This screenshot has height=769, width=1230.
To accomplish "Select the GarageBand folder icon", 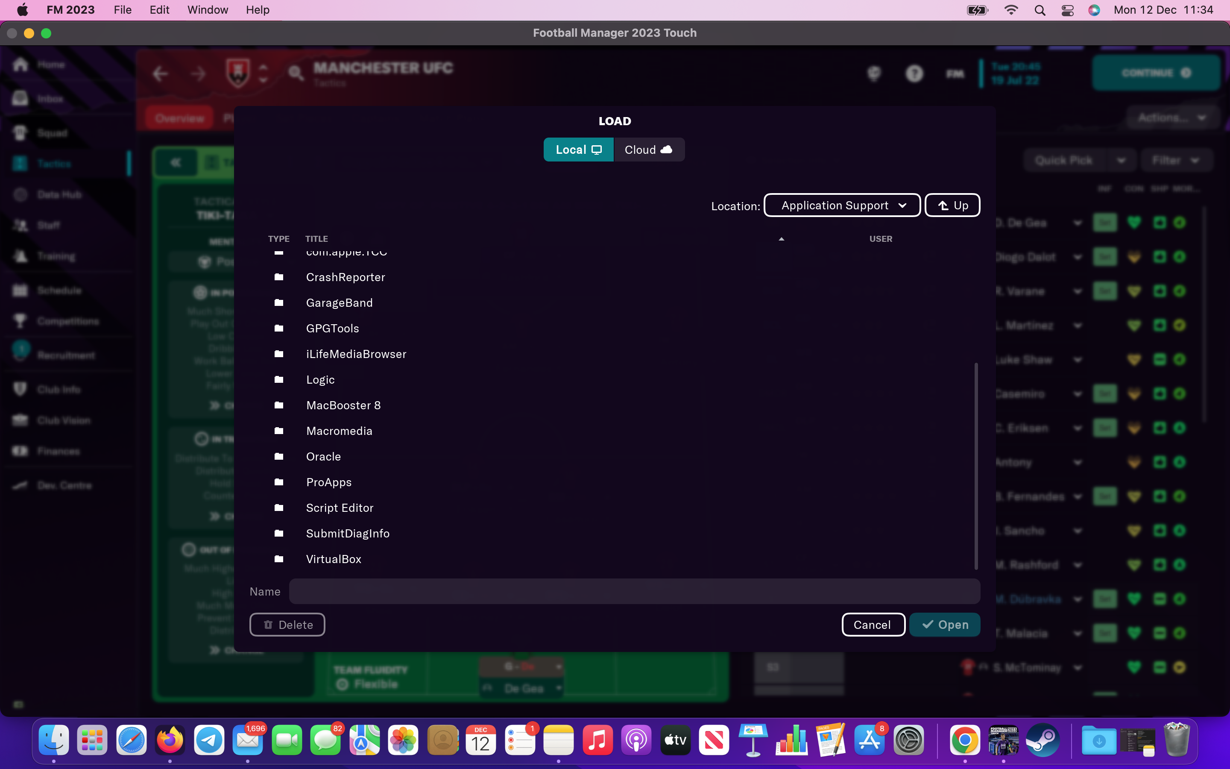I will [x=278, y=302].
